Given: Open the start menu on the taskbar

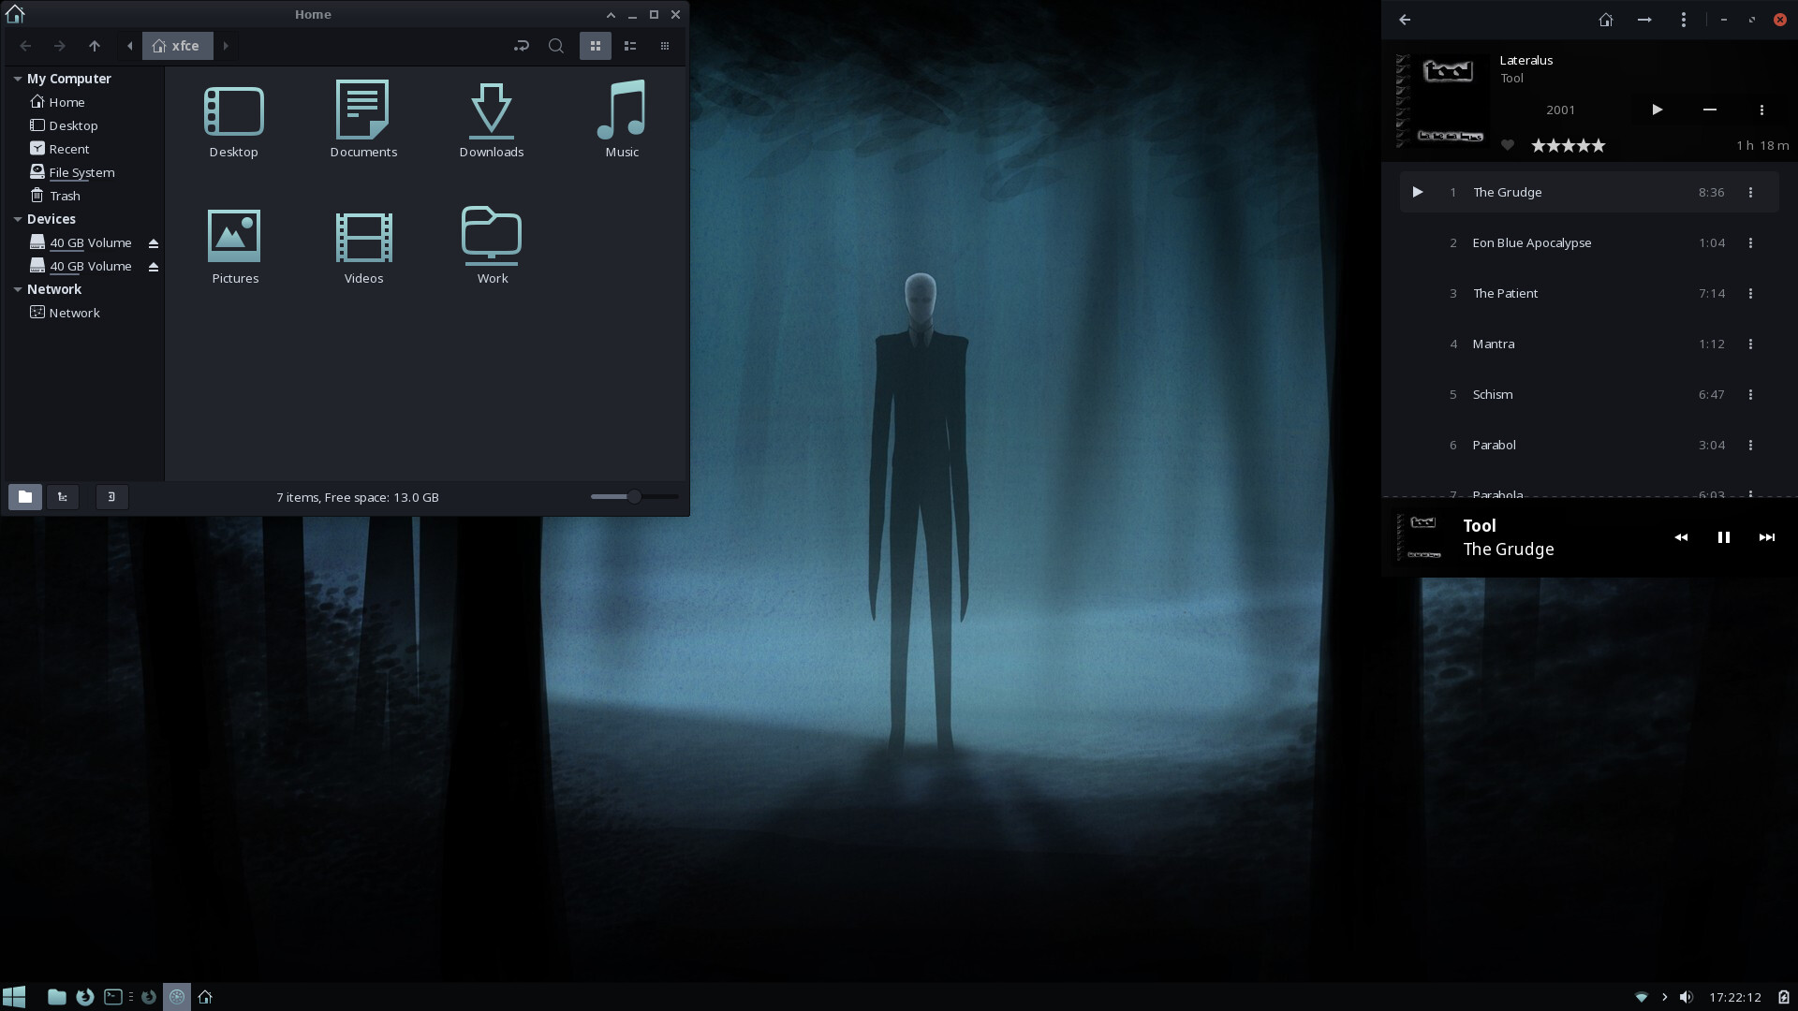Looking at the screenshot, I should coord(14,997).
